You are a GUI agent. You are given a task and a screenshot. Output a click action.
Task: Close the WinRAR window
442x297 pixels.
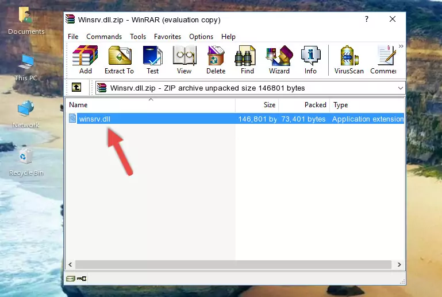coord(393,19)
